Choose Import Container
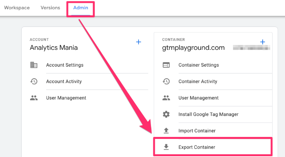The width and height of the screenshot is (285, 157). [197, 130]
